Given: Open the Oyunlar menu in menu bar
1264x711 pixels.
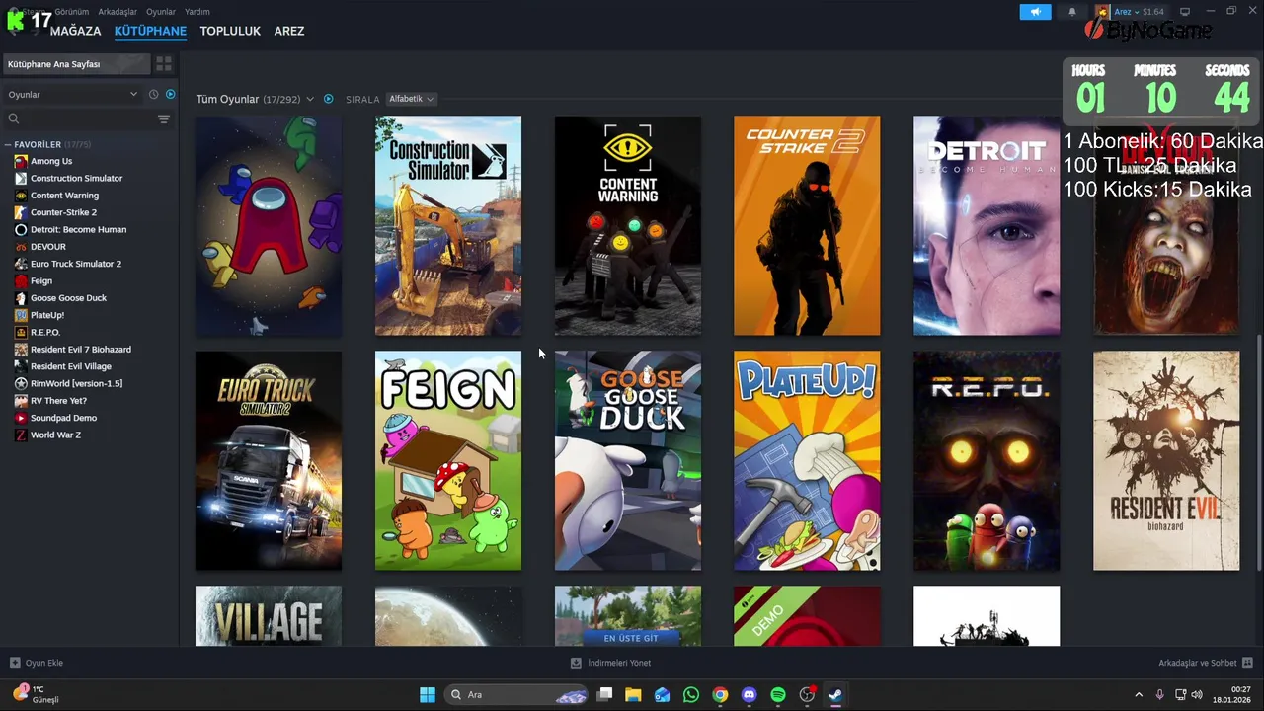Looking at the screenshot, I should point(161,12).
